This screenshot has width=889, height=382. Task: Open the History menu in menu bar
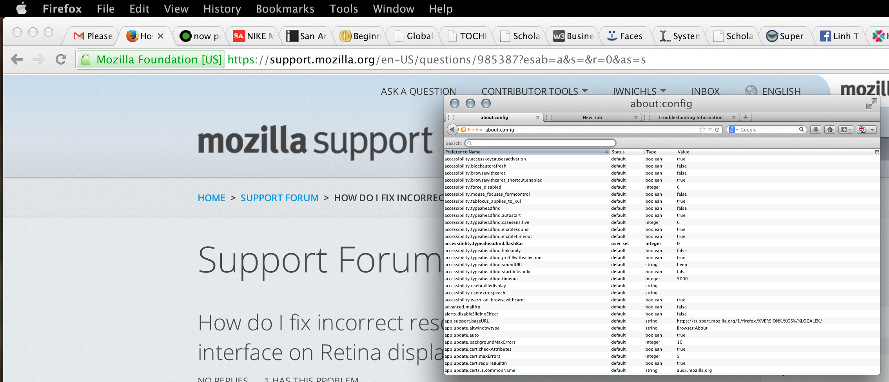(222, 9)
